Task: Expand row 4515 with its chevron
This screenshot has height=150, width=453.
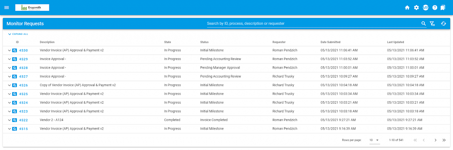Action: (x=9, y=129)
